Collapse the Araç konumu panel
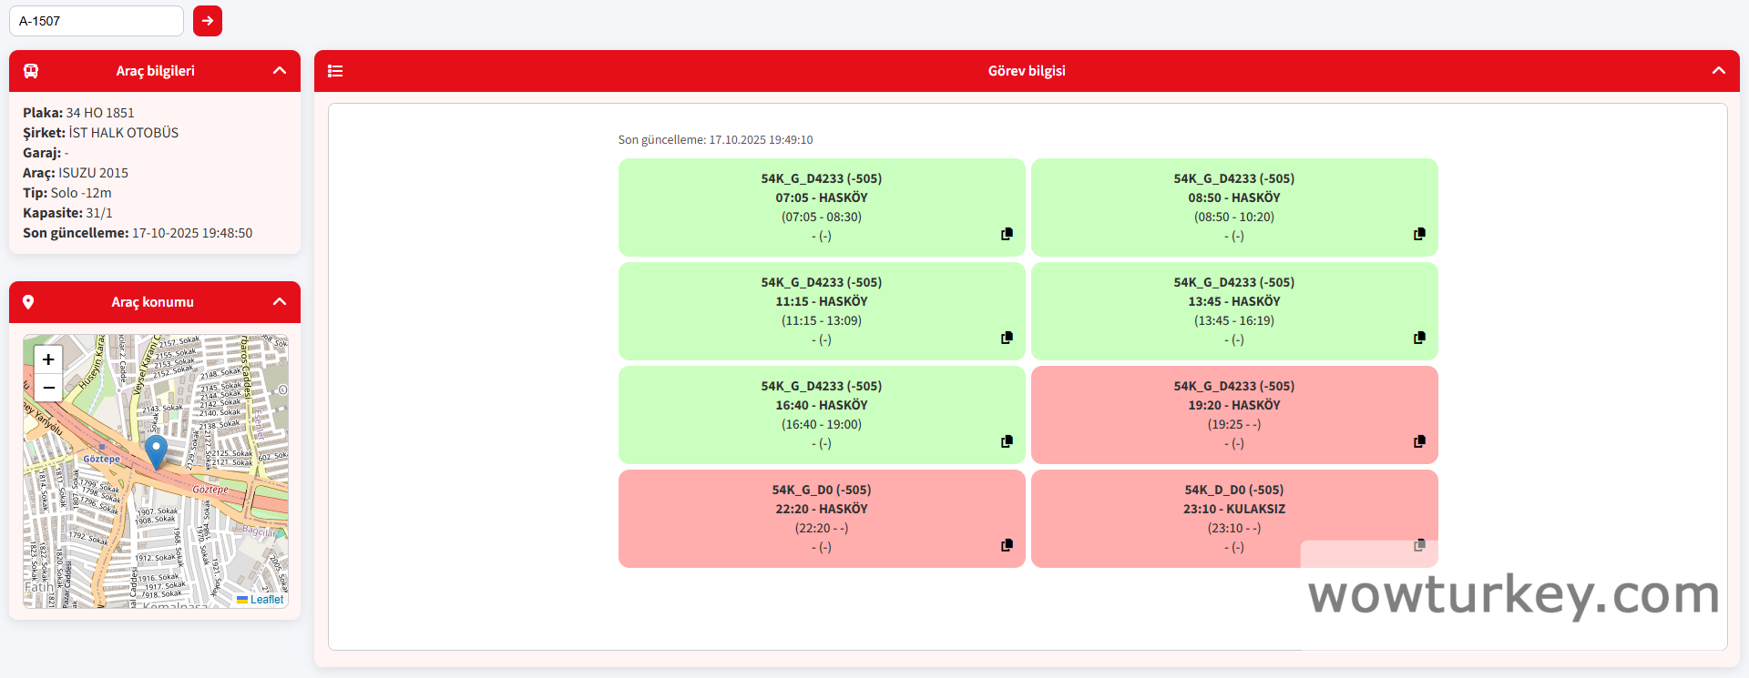The width and height of the screenshot is (1749, 678). [x=280, y=302]
